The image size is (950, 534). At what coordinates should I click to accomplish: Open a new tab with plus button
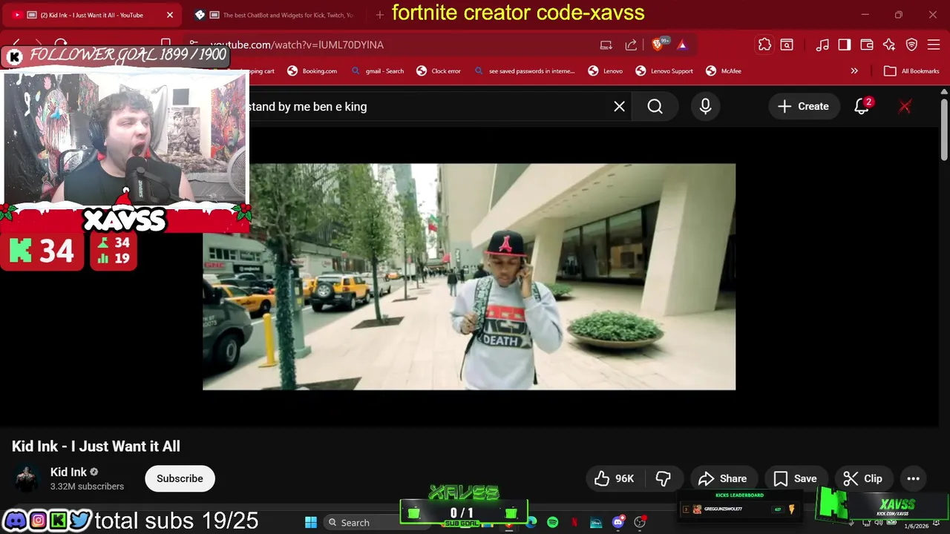(380, 15)
